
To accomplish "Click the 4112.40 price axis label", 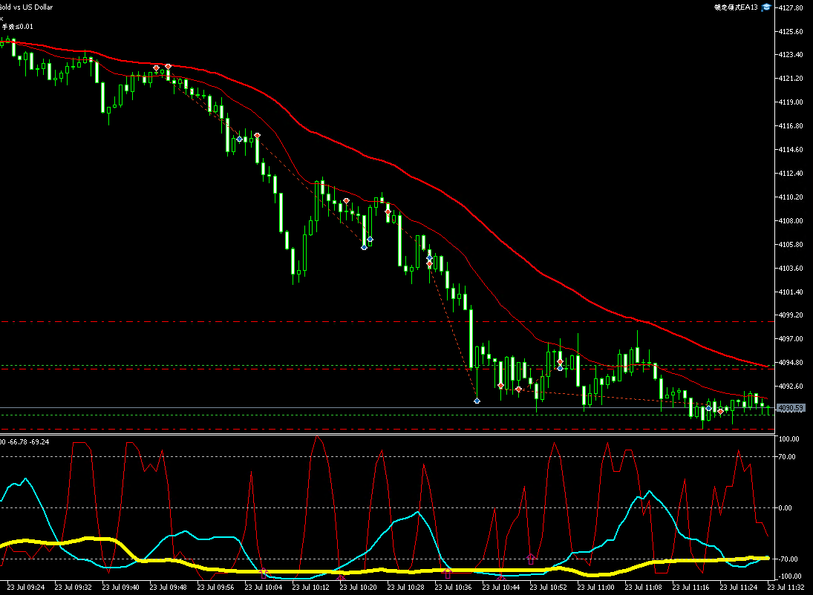I will 791,173.
